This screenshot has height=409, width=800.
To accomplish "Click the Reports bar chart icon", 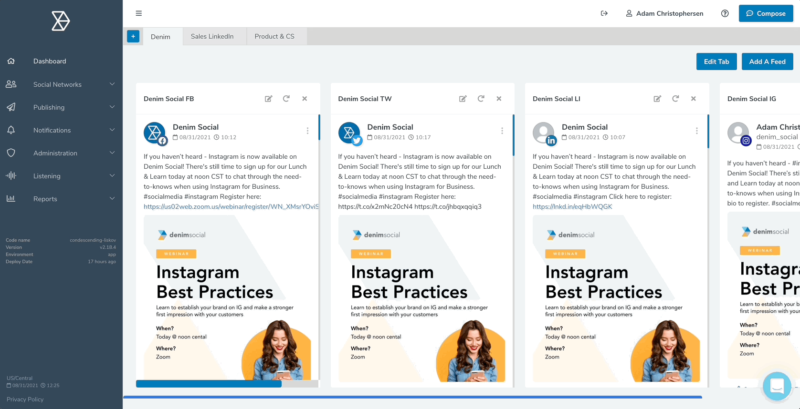I will (11, 199).
